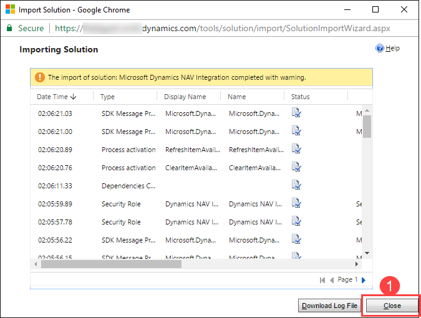
Task: Click Download Log File button
Action: coord(329,306)
